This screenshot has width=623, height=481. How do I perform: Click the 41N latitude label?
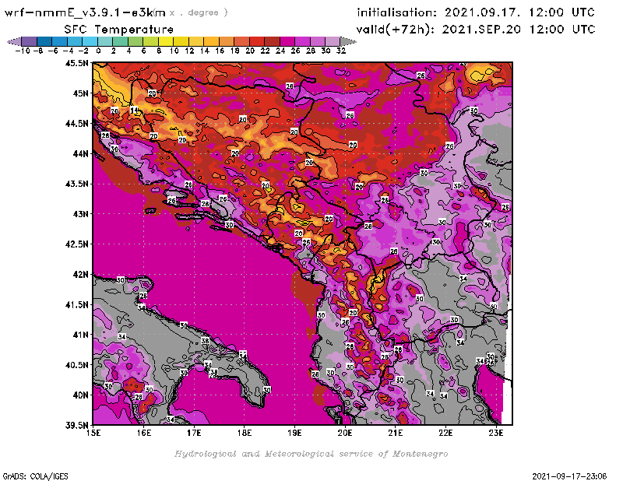click(x=80, y=335)
